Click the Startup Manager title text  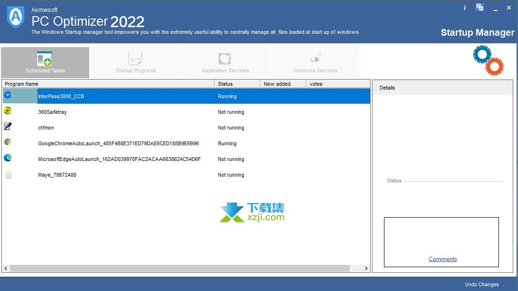[478, 32]
